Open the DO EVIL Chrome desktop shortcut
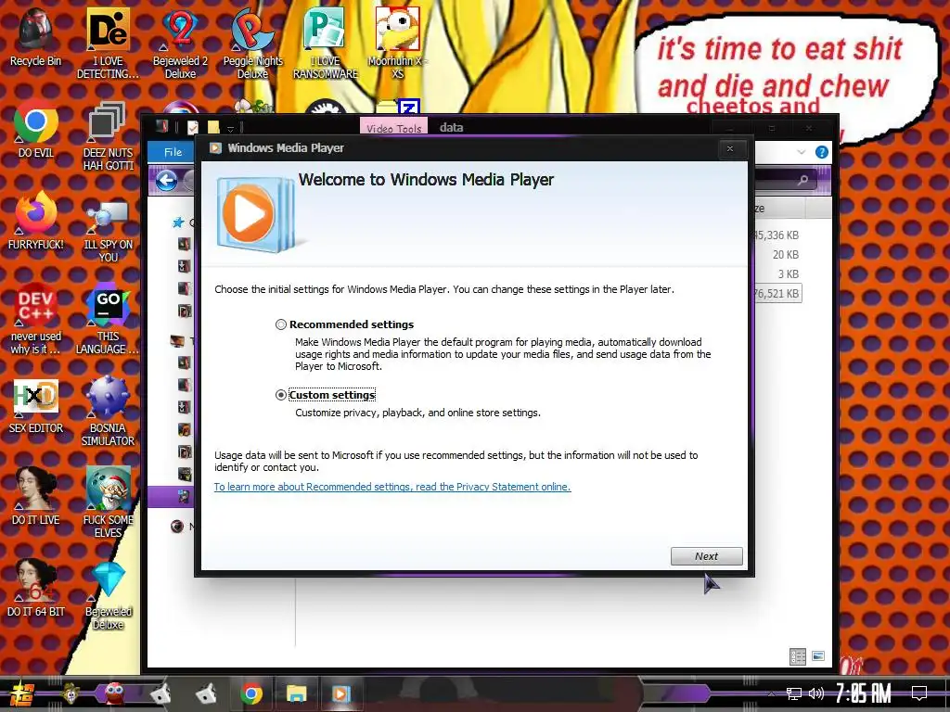 [x=35, y=128]
